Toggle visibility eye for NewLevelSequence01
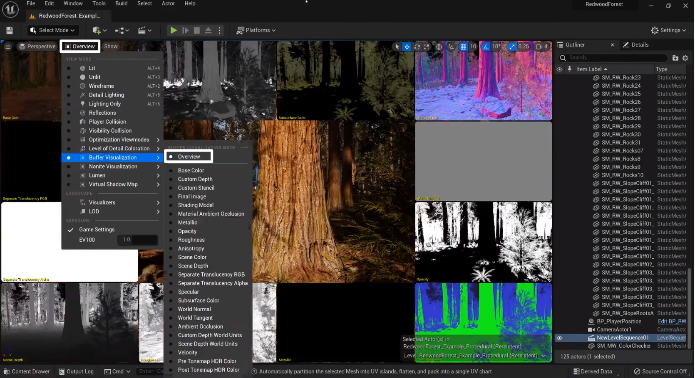This screenshot has width=695, height=378. pos(559,338)
